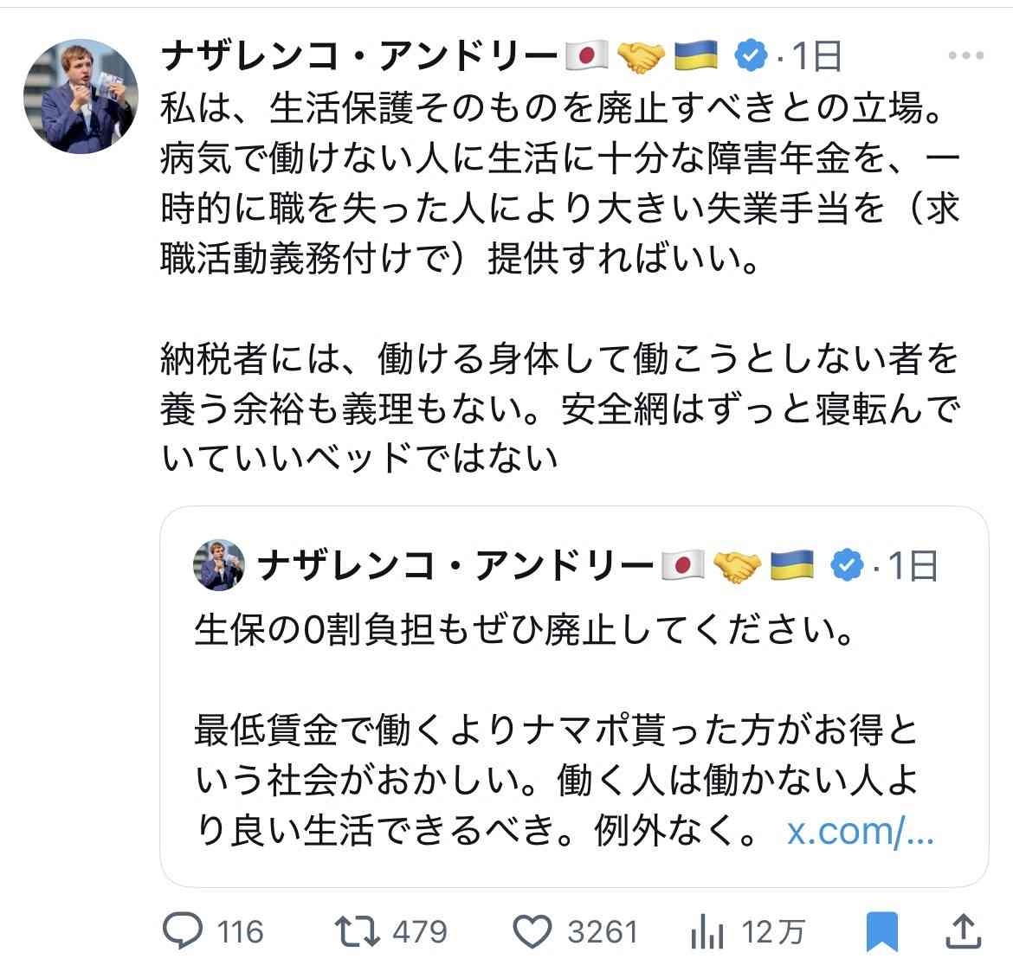This screenshot has width=1013, height=978.
Task: Toggle the blue bookmark icon
Action: [882, 931]
